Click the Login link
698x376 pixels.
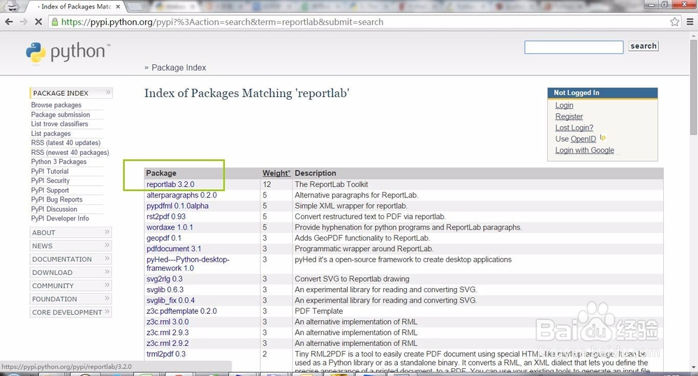564,105
